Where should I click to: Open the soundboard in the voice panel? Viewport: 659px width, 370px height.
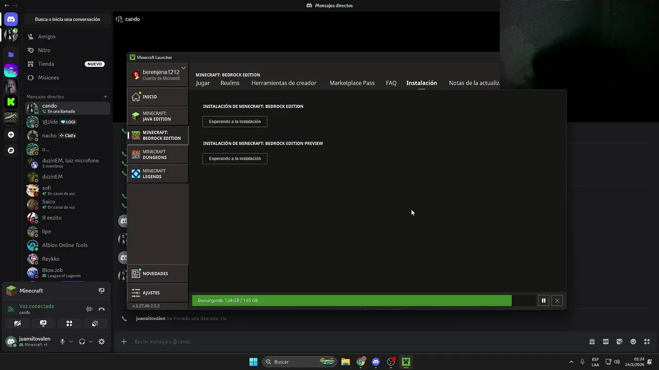[95, 323]
